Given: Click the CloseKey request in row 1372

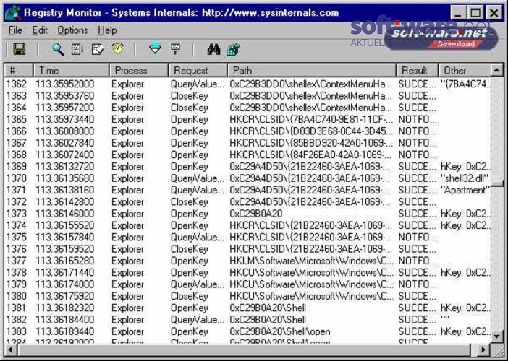Looking at the screenshot, I should [x=189, y=201].
